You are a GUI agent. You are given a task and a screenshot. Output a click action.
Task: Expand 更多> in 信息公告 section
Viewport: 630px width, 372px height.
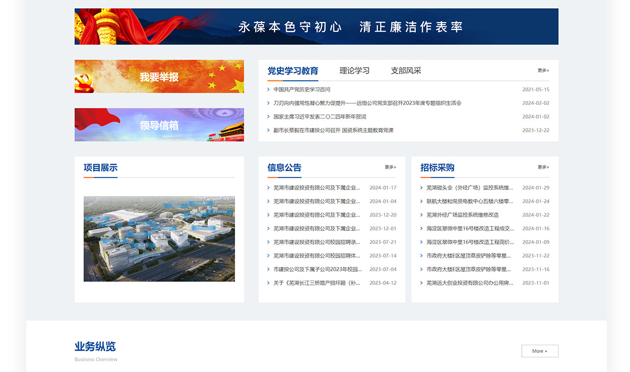(391, 167)
